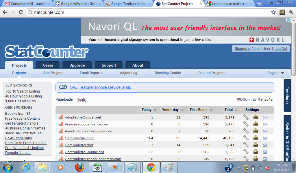Switch to the Google AdWords browser tab
Screen dimensions: 296x173
[78, 4]
